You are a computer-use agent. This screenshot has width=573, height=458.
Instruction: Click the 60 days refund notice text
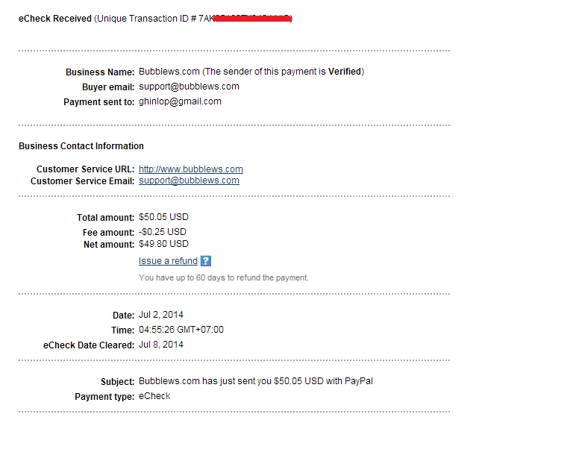coord(223,277)
